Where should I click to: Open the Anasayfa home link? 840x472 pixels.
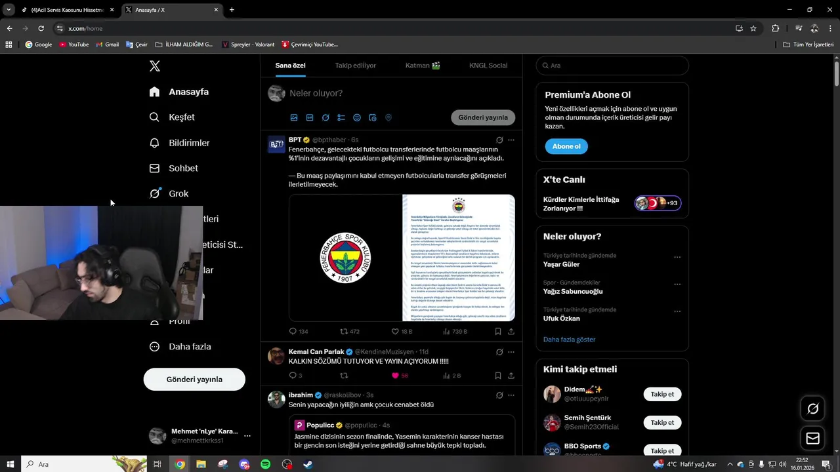[x=178, y=92]
